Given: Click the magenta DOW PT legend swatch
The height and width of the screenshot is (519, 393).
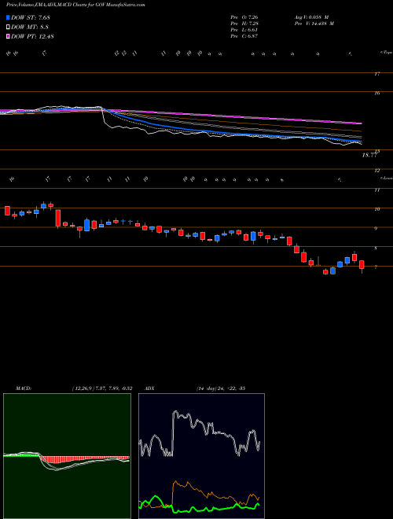Looking at the screenshot, I should coord(8,36).
